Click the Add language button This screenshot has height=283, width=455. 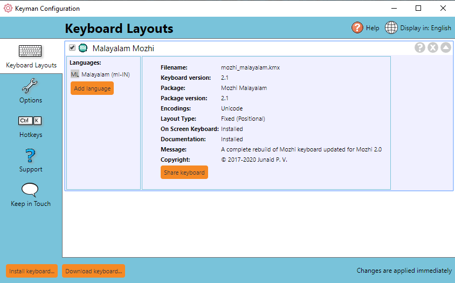coord(92,88)
